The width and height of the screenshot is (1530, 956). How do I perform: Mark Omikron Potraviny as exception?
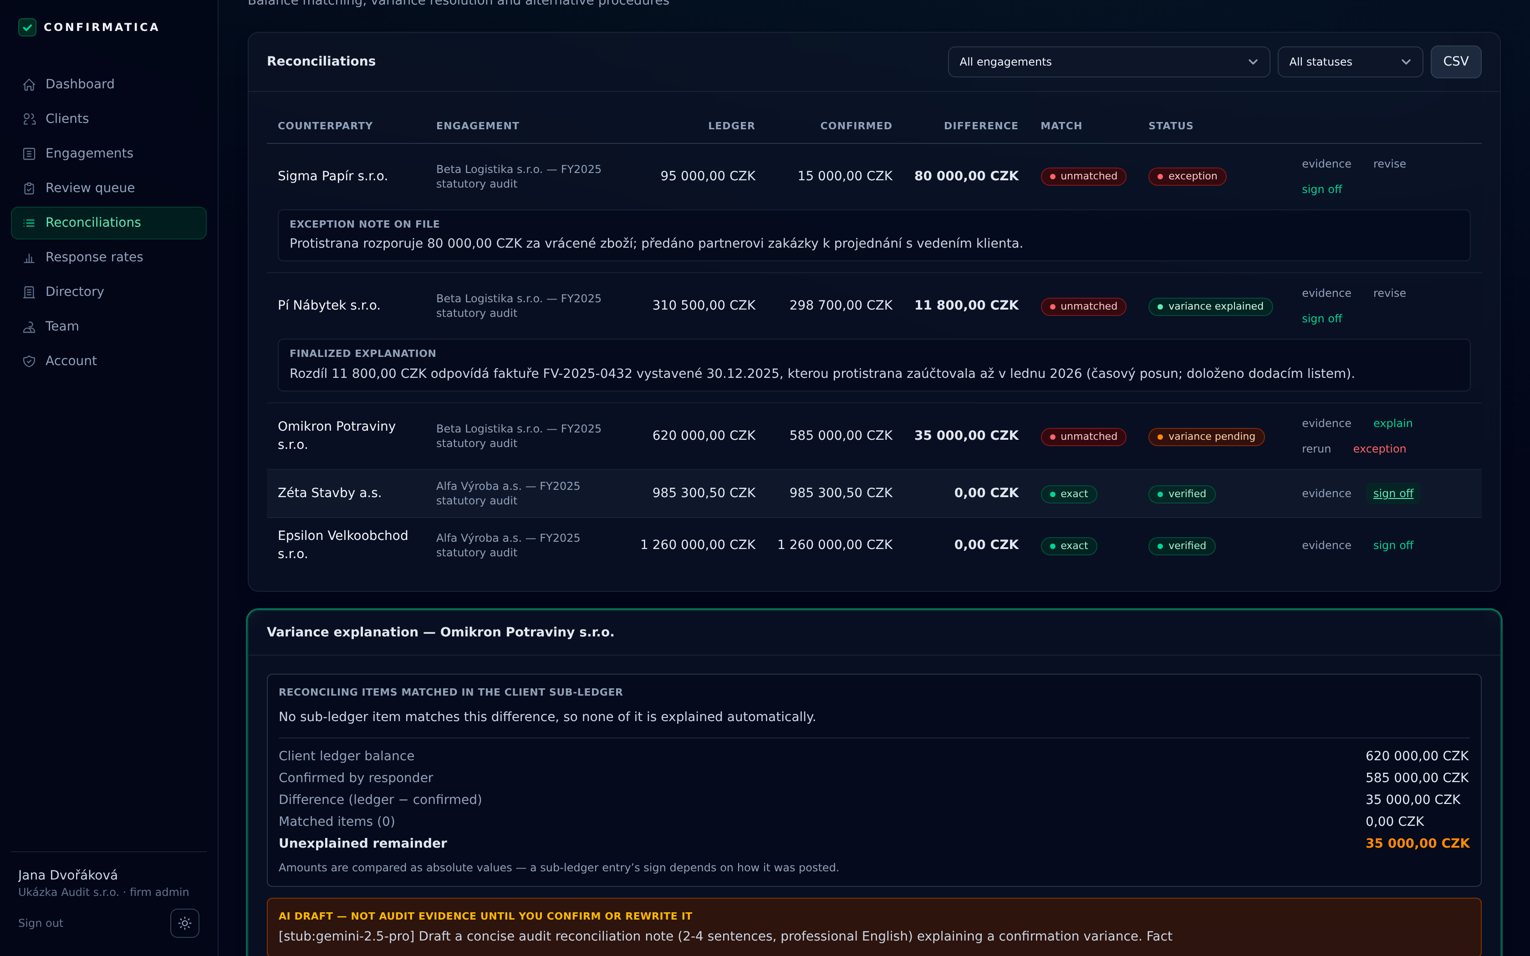pos(1379,449)
